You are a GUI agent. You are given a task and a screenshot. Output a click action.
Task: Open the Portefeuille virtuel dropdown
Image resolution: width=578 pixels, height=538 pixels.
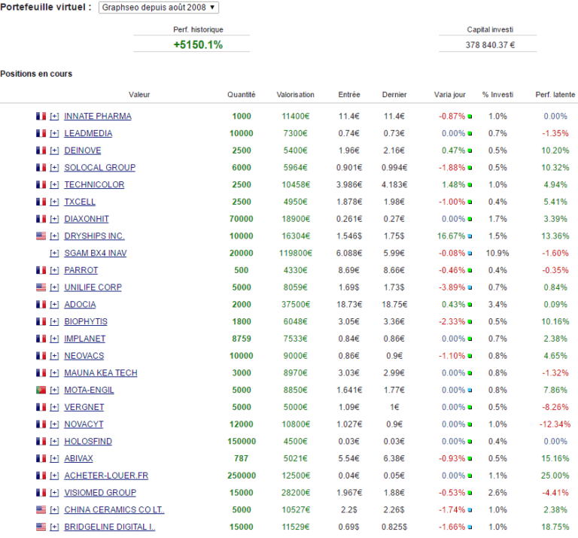(159, 8)
